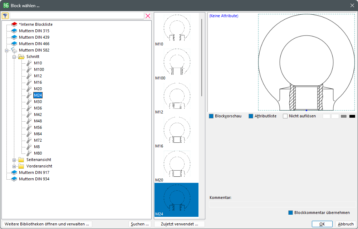Collapse the Muttern DIN 582 library
The image size is (358, 229).
point(6,50)
